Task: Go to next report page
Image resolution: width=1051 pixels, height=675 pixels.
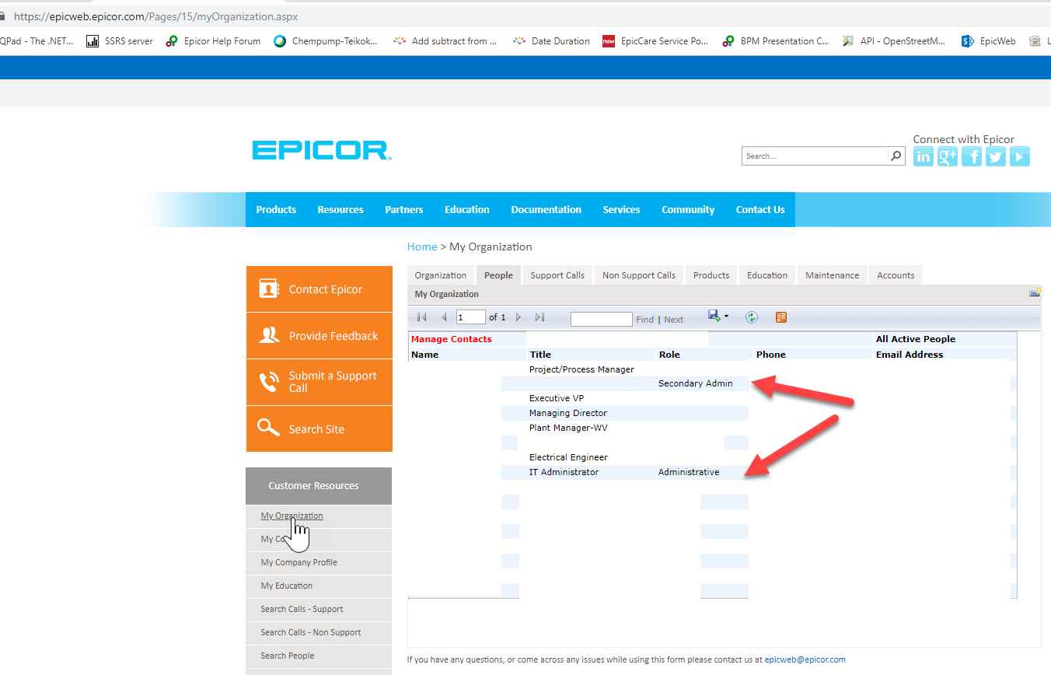Action: coord(519,317)
